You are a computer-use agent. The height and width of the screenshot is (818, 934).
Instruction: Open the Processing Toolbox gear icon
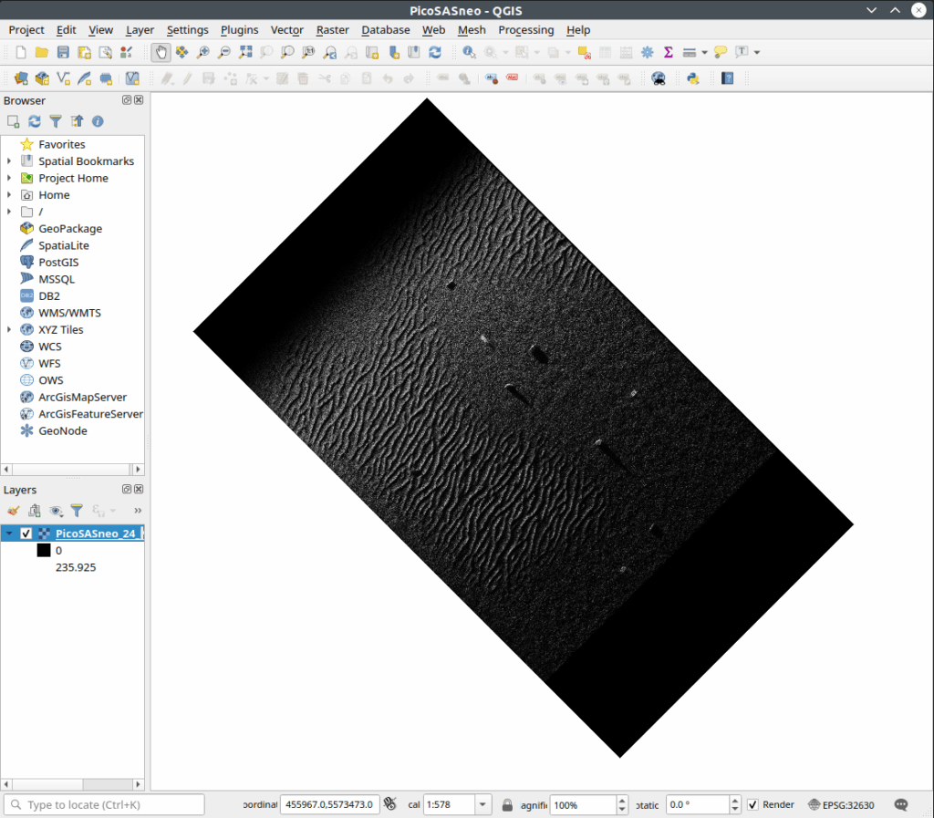point(648,52)
